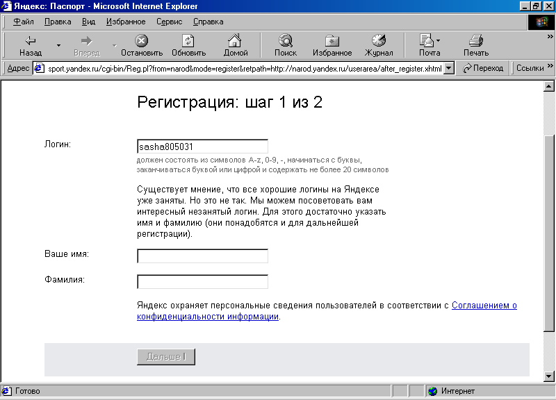Screen dimensions: 556x400
Task: Open the Избранное menu in menu bar
Action: 126,22
